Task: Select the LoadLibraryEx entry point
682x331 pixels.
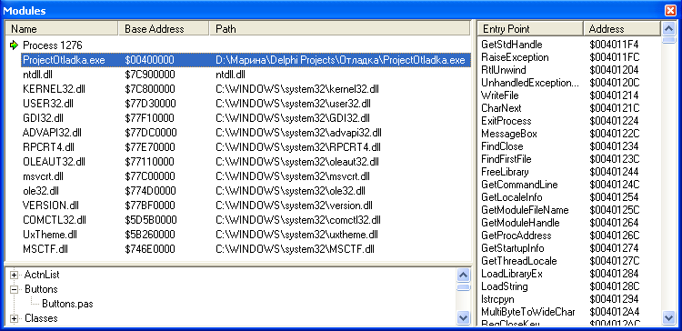Action: pyautogui.click(x=512, y=274)
